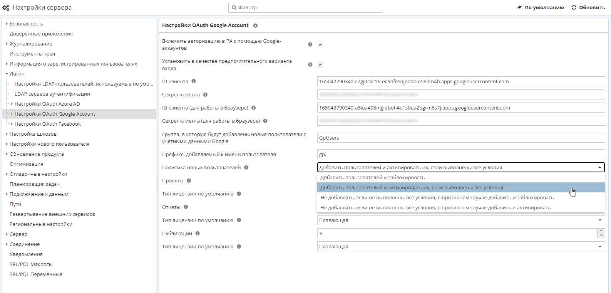The width and height of the screenshot is (611, 293).
Task: Select option ending with добавить и активировать
Action: coord(461,208)
